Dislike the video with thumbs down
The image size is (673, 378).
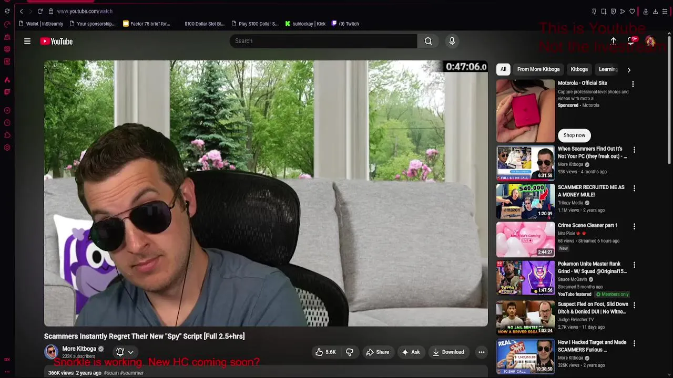[350, 352]
